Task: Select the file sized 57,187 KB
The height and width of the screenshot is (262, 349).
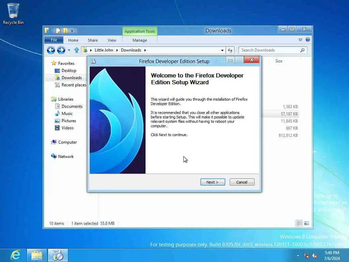Action: 289,114
